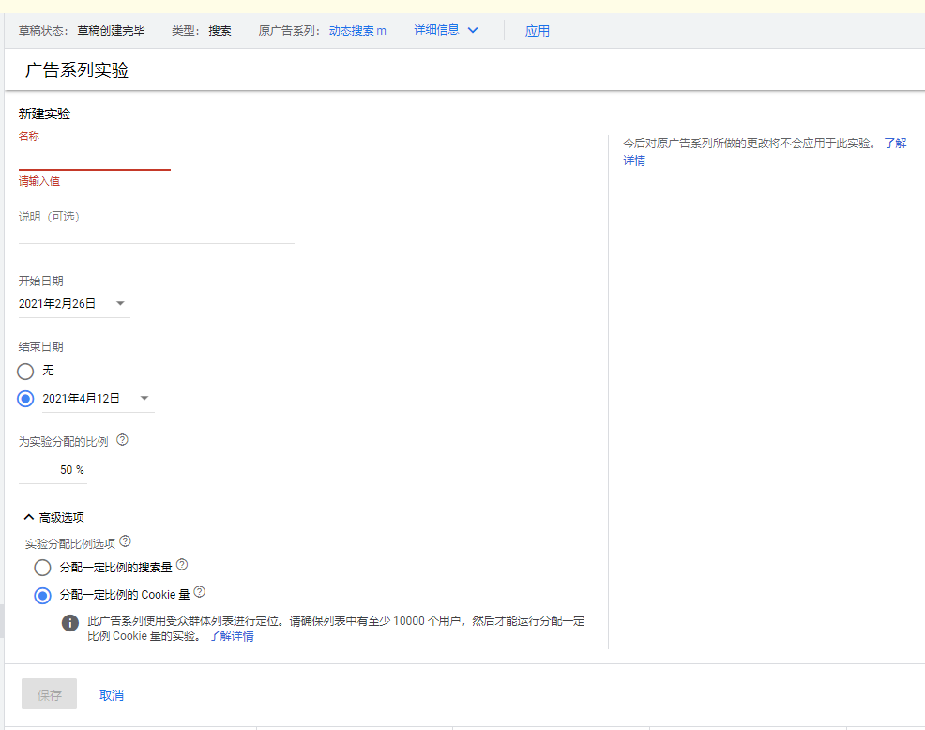
Task: Select 分配一定比例的 Cookie 量 option
Action: [42, 595]
